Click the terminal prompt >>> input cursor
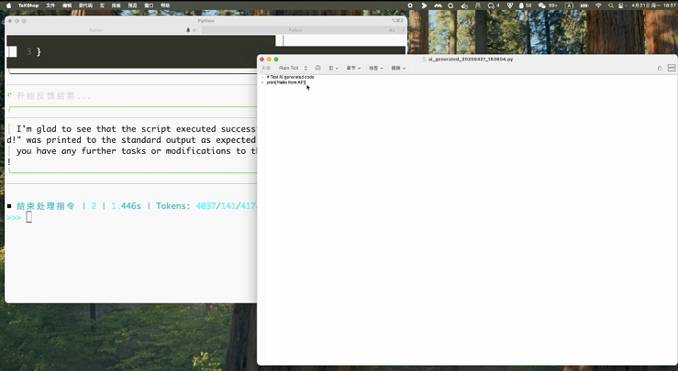This screenshot has height=371, width=678. [x=29, y=217]
